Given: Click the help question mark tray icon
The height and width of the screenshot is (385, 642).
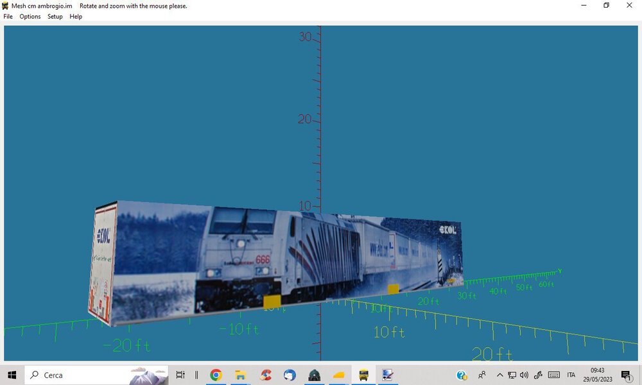Looking at the screenshot, I should [462, 375].
